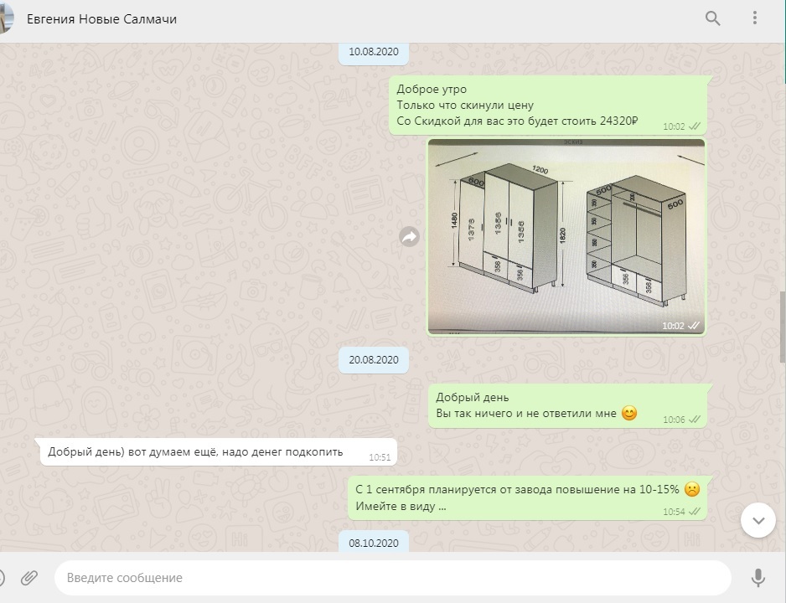
Task: Click the microphone voice message icon
Action: point(758,578)
